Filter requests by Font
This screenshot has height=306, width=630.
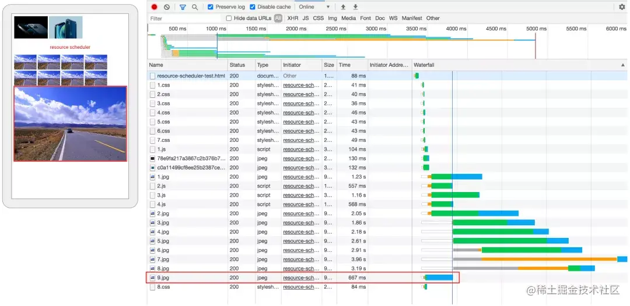tap(366, 18)
